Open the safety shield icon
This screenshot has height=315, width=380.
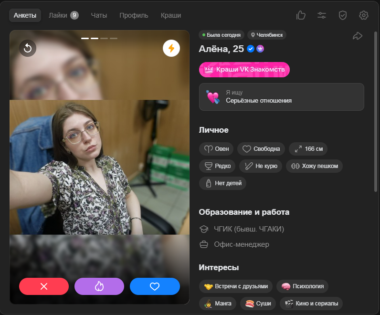click(343, 15)
